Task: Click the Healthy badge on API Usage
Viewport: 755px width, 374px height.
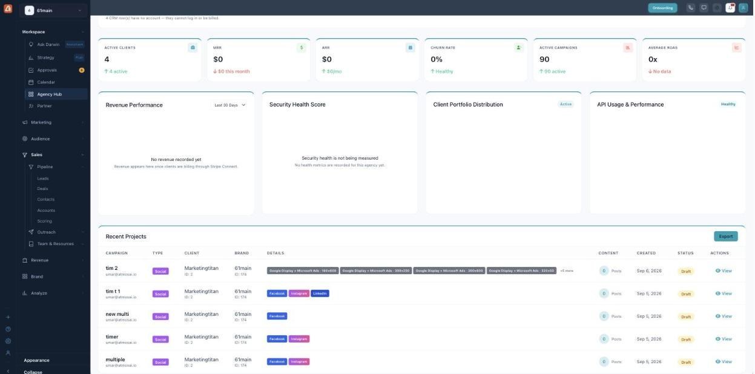Action: click(x=728, y=104)
